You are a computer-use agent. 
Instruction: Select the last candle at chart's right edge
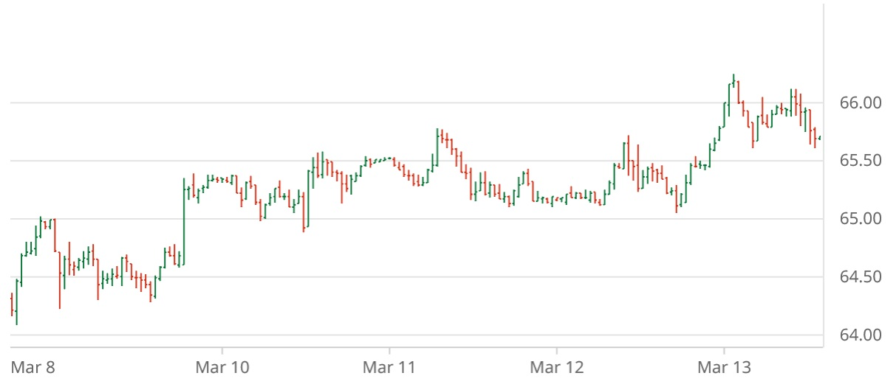click(x=820, y=138)
